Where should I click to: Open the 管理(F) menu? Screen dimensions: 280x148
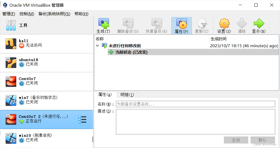[x=9, y=14]
